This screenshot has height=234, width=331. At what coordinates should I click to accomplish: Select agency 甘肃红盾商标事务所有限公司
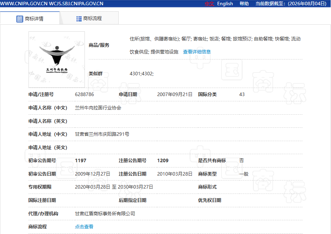tap(105, 214)
